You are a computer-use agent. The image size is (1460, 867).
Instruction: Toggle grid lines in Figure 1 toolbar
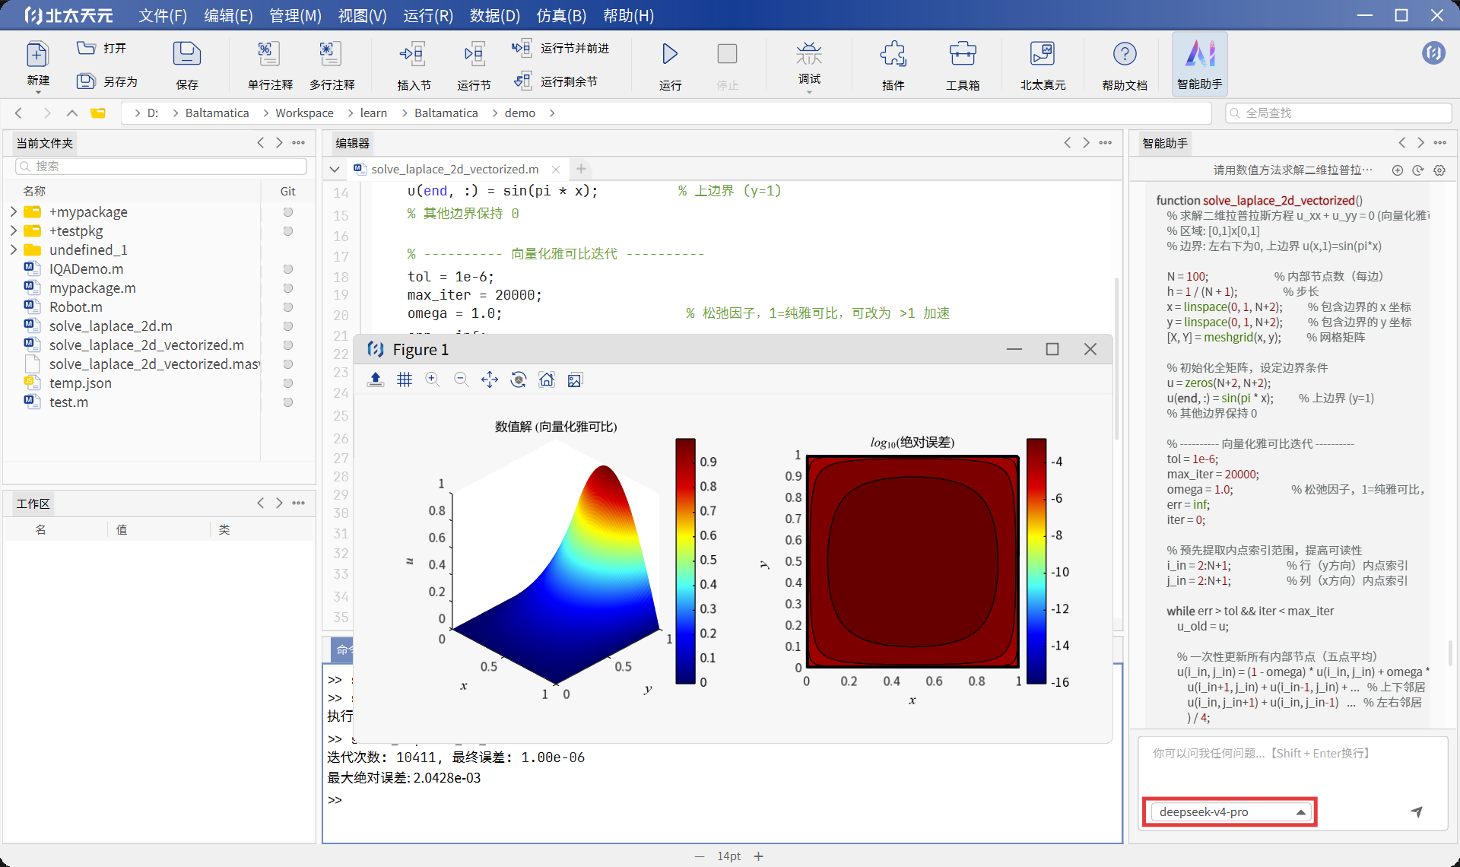(405, 380)
